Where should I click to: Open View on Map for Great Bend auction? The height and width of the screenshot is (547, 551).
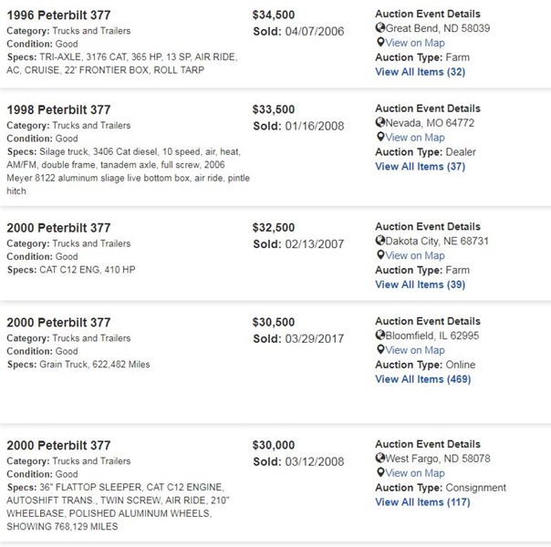click(415, 43)
